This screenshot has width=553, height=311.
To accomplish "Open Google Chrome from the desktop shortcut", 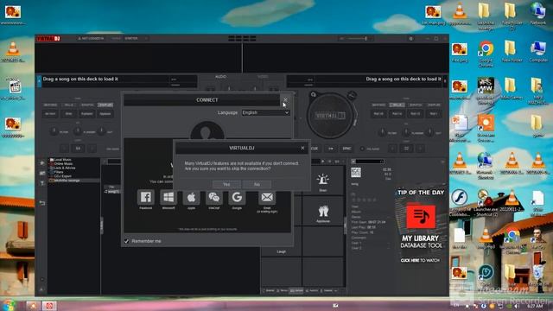I will click(486, 53).
